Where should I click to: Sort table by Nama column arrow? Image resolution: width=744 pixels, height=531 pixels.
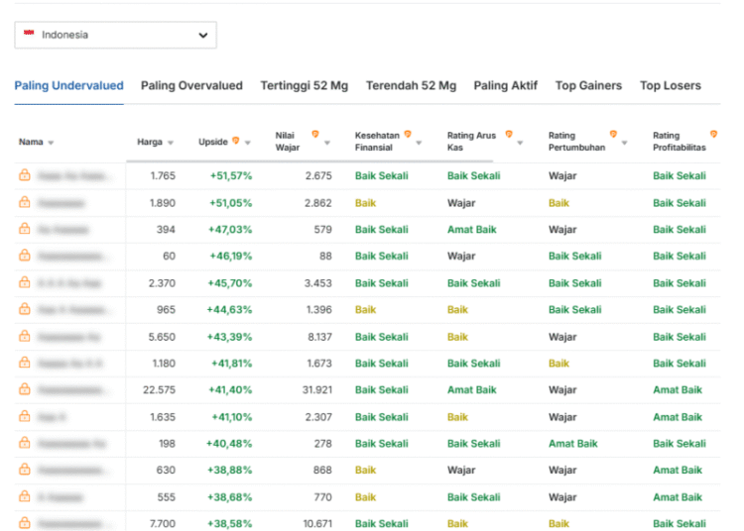(x=51, y=143)
